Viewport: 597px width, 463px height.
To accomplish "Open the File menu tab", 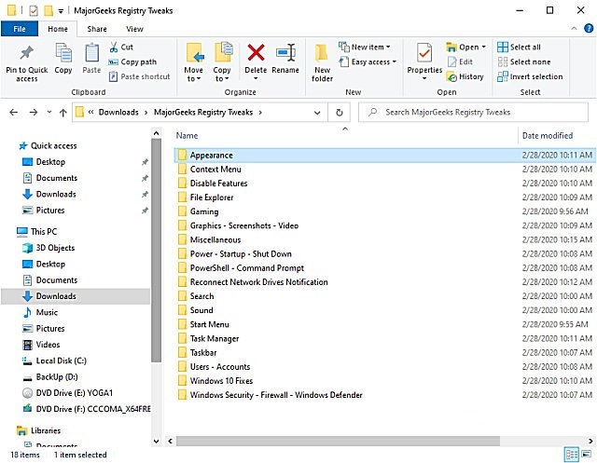I will [20, 29].
